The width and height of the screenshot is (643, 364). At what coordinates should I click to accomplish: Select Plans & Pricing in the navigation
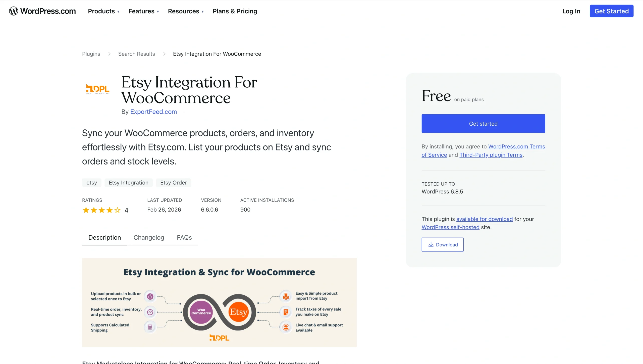pos(235,11)
